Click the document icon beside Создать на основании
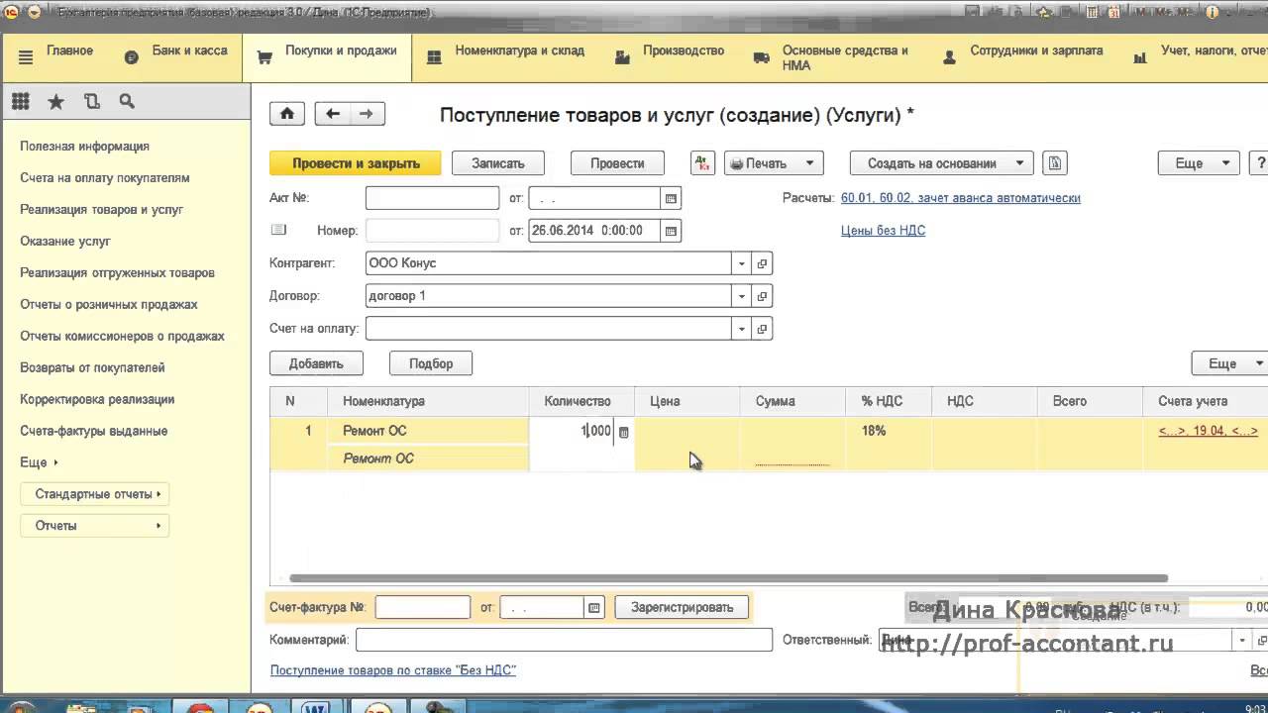The height and width of the screenshot is (713, 1268). tap(1054, 163)
